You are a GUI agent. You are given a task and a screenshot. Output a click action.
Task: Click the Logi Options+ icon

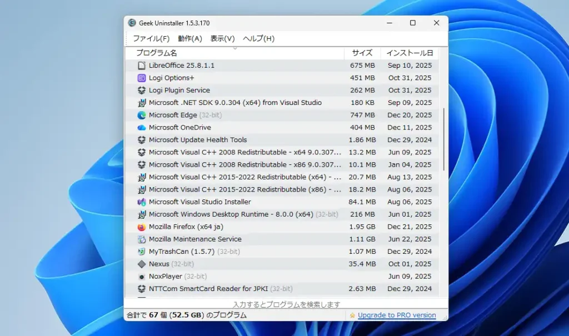pyautogui.click(x=142, y=78)
